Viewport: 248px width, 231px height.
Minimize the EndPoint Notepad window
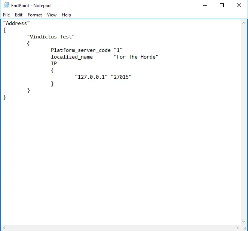pyautogui.click(x=205, y=5)
